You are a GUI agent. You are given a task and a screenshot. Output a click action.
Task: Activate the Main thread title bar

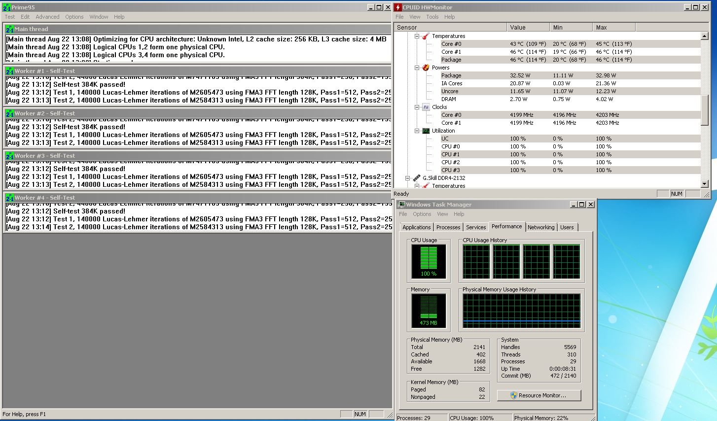point(197,29)
